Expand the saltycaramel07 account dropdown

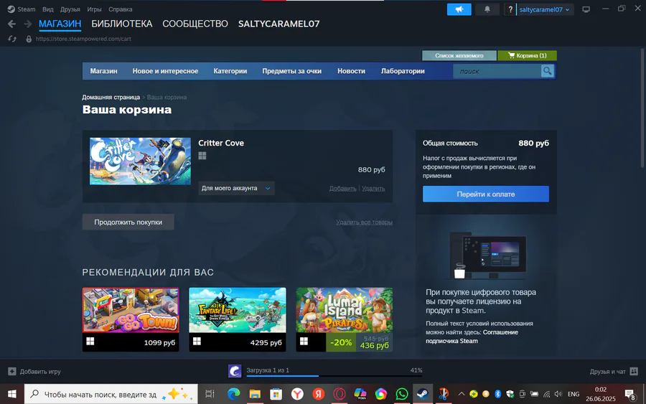544,9
